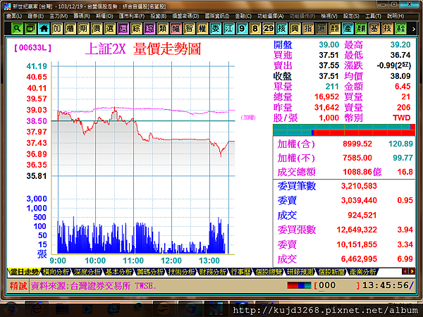Open the 行事曆 tab
Image resolution: width=423 pixels, height=317 pixels.
point(240,272)
